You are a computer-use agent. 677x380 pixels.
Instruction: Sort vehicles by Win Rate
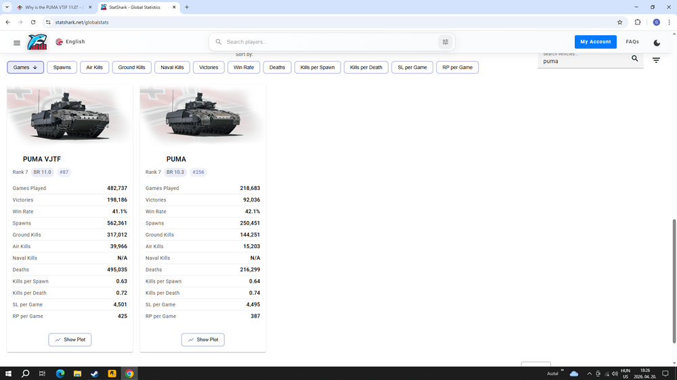click(x=244, y=68)
